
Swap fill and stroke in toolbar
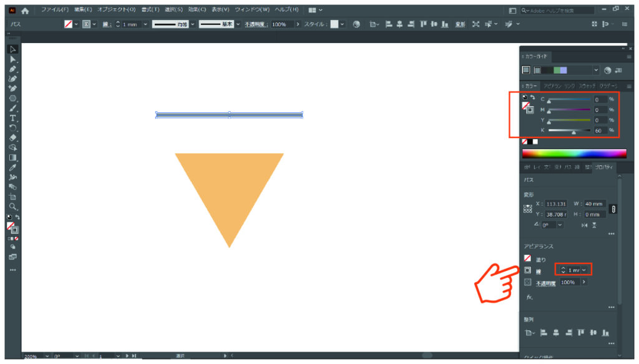point(17,217)
